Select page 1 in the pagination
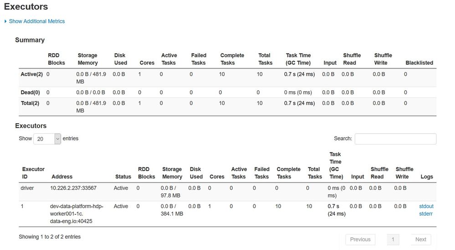This screenshot has height=250, width=455. coord(393,240)
